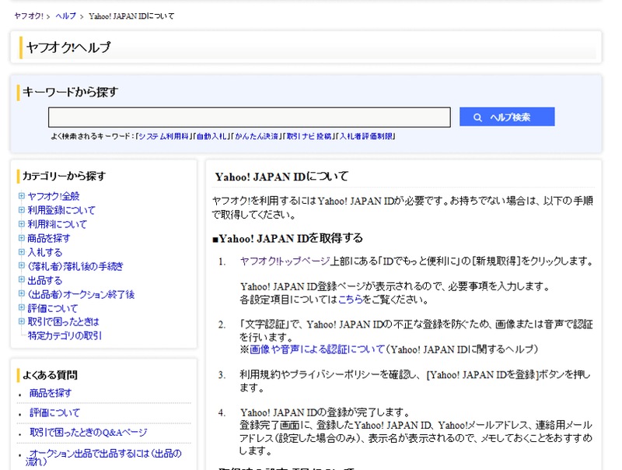Open the ヘルプ breadcrumb link
Image resolution: width=622 pixels, height=470 pixels.
pos(66,16)
